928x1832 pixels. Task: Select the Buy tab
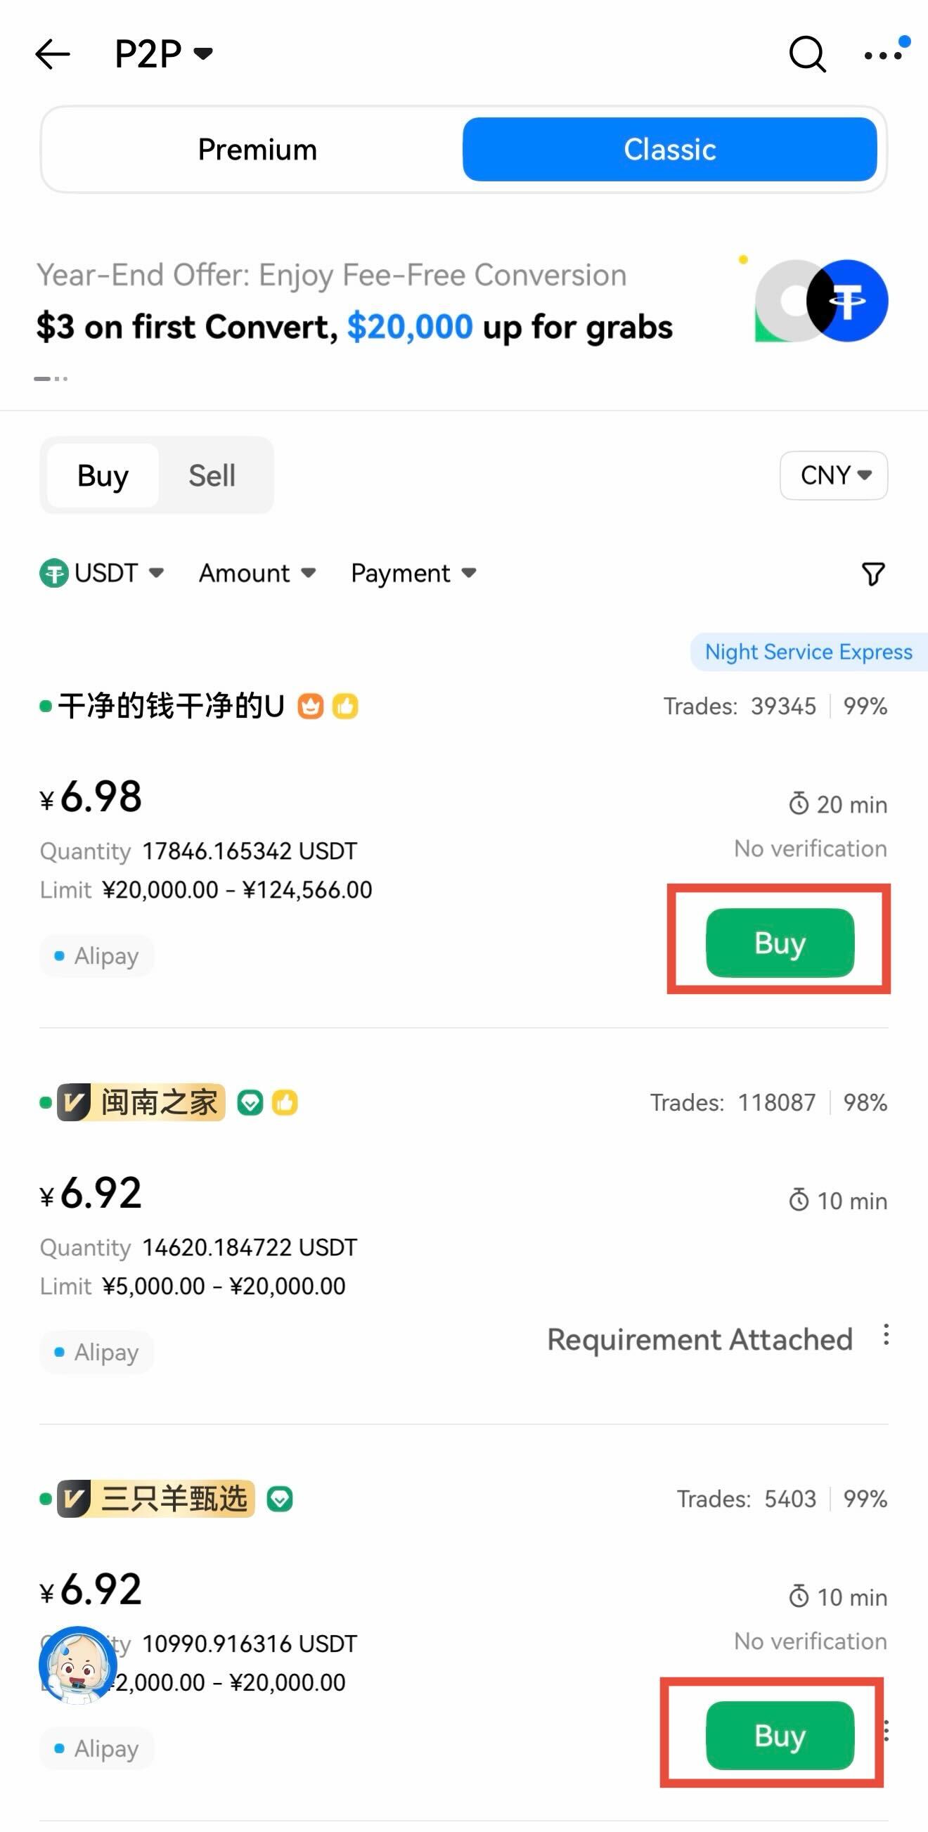pyautogui.click(x=103, y=476)
